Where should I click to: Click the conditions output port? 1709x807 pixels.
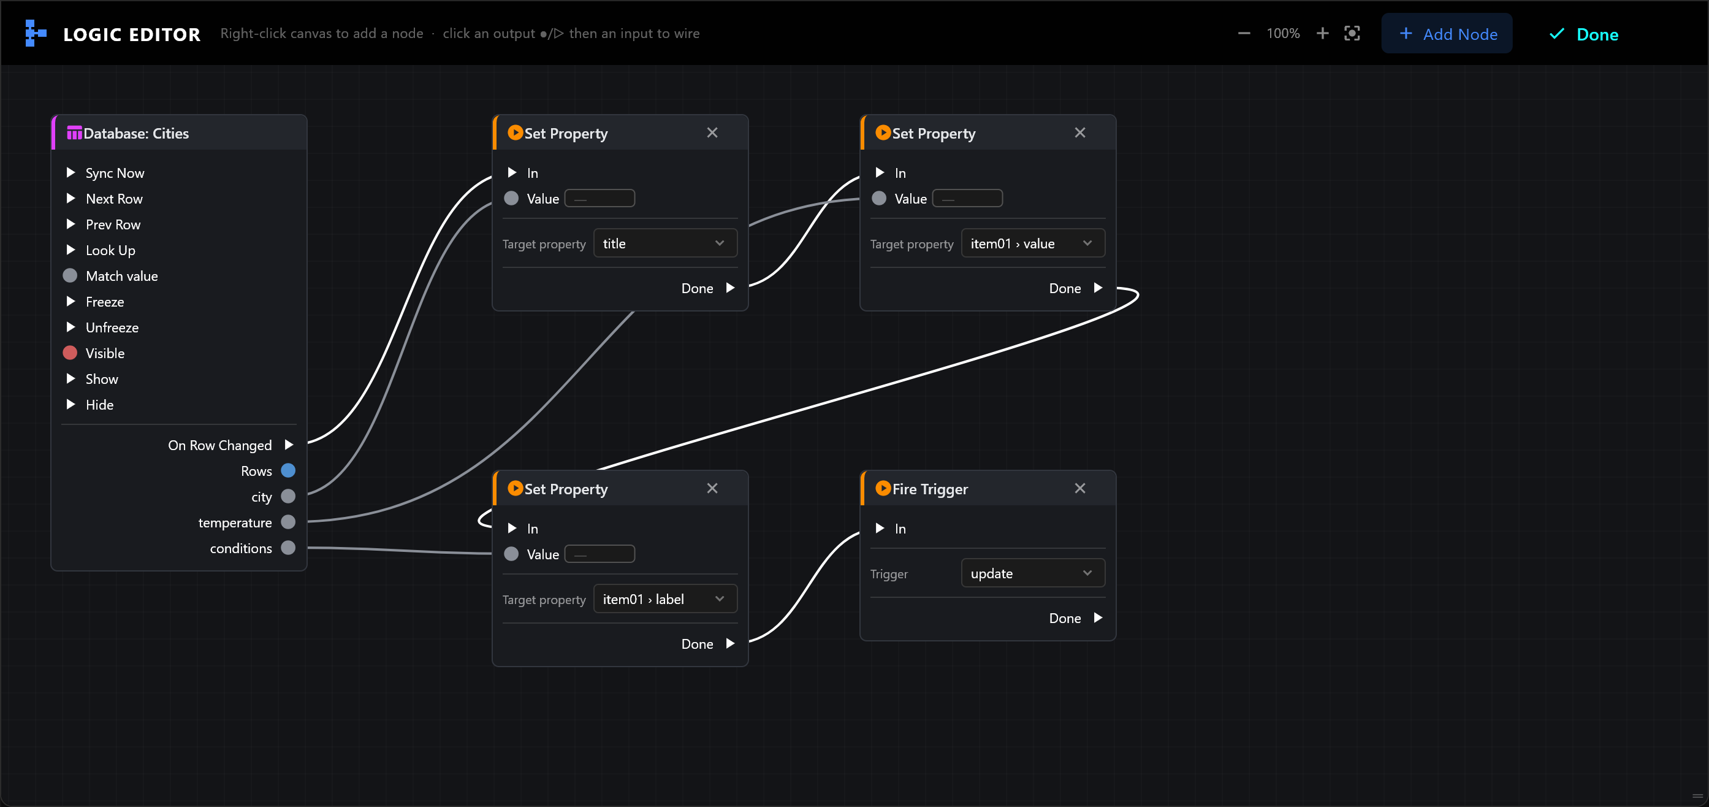point(288,548)
